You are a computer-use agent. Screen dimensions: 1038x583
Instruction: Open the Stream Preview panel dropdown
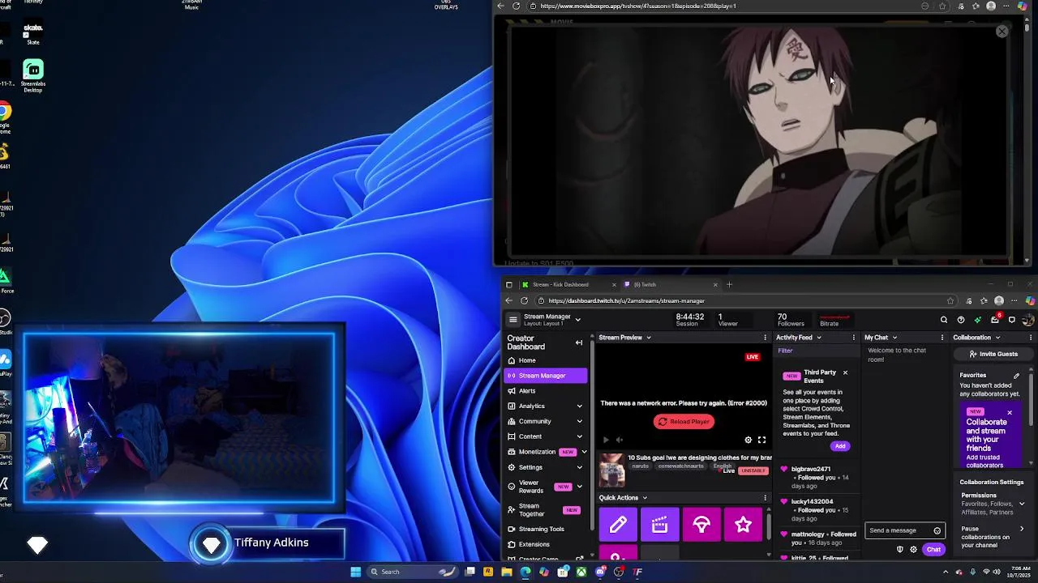[648, 338]
